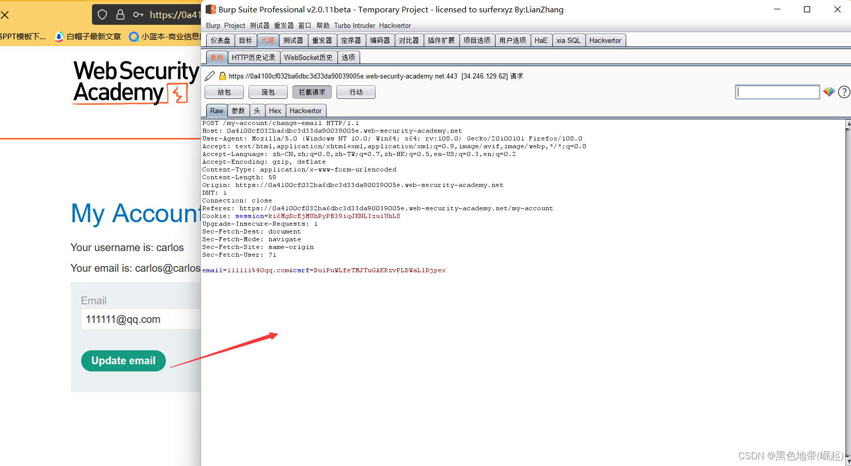This screenshot has height=466, width=851.
Task: Click the scrollbar up arrow in the request editor
Action: tap(848, 123)
